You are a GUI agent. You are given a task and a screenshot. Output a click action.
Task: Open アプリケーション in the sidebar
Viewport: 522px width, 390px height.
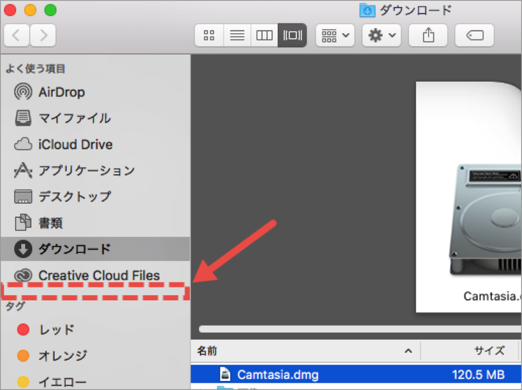tap(95, 171)
